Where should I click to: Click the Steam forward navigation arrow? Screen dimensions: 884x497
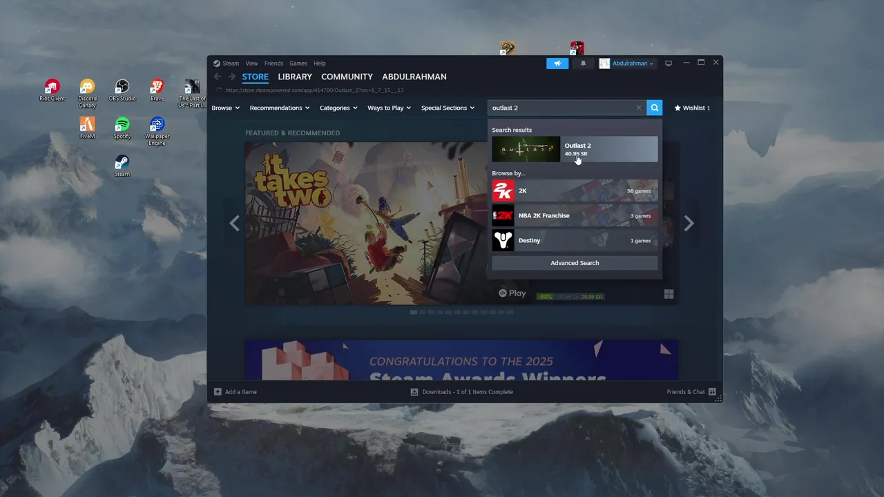(231, 77)
